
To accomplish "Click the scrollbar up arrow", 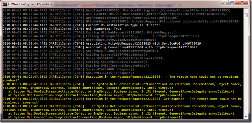I will click(246, 11).
